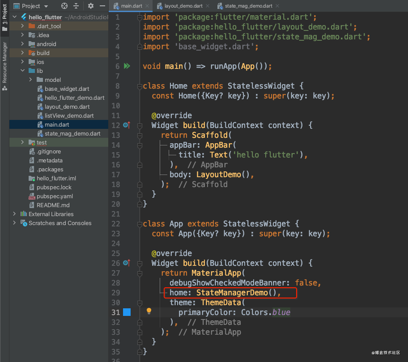Expand External Libraries node
This screenshot has height=362, width=408.
click(14, 214)
